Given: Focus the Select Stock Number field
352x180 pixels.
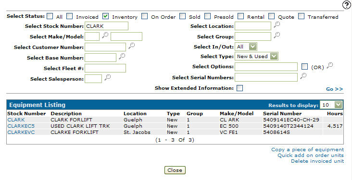Looking at the screenshot, I should point(106,26).
